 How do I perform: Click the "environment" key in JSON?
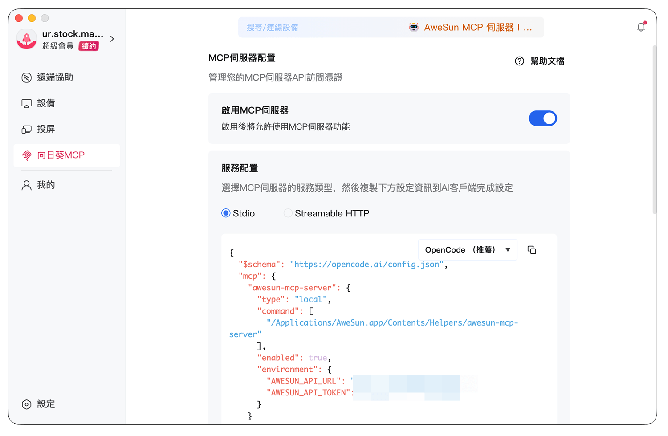point(288,369)
